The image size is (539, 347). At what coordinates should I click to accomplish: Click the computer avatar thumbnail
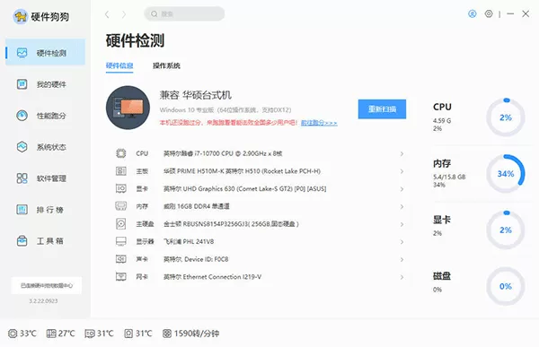tap(128, 108)
